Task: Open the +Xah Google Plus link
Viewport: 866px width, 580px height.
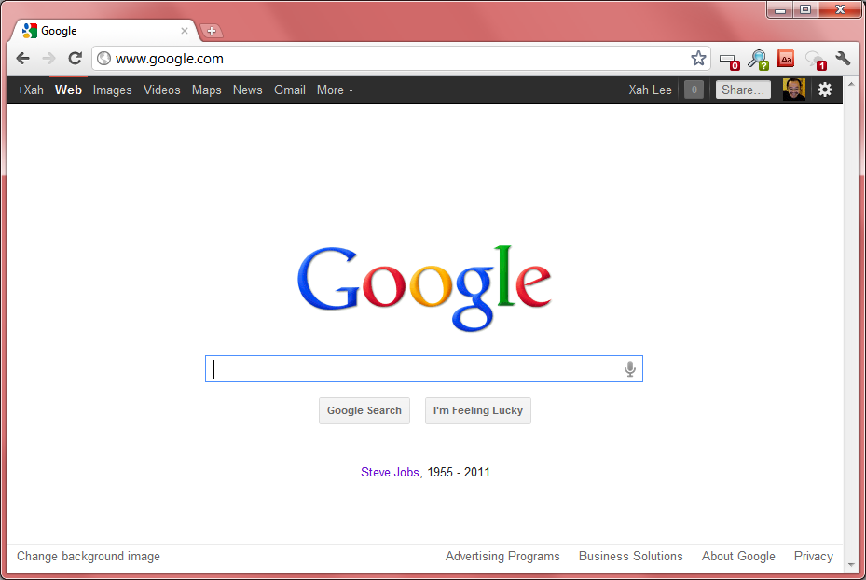Action: click(30, 90)
